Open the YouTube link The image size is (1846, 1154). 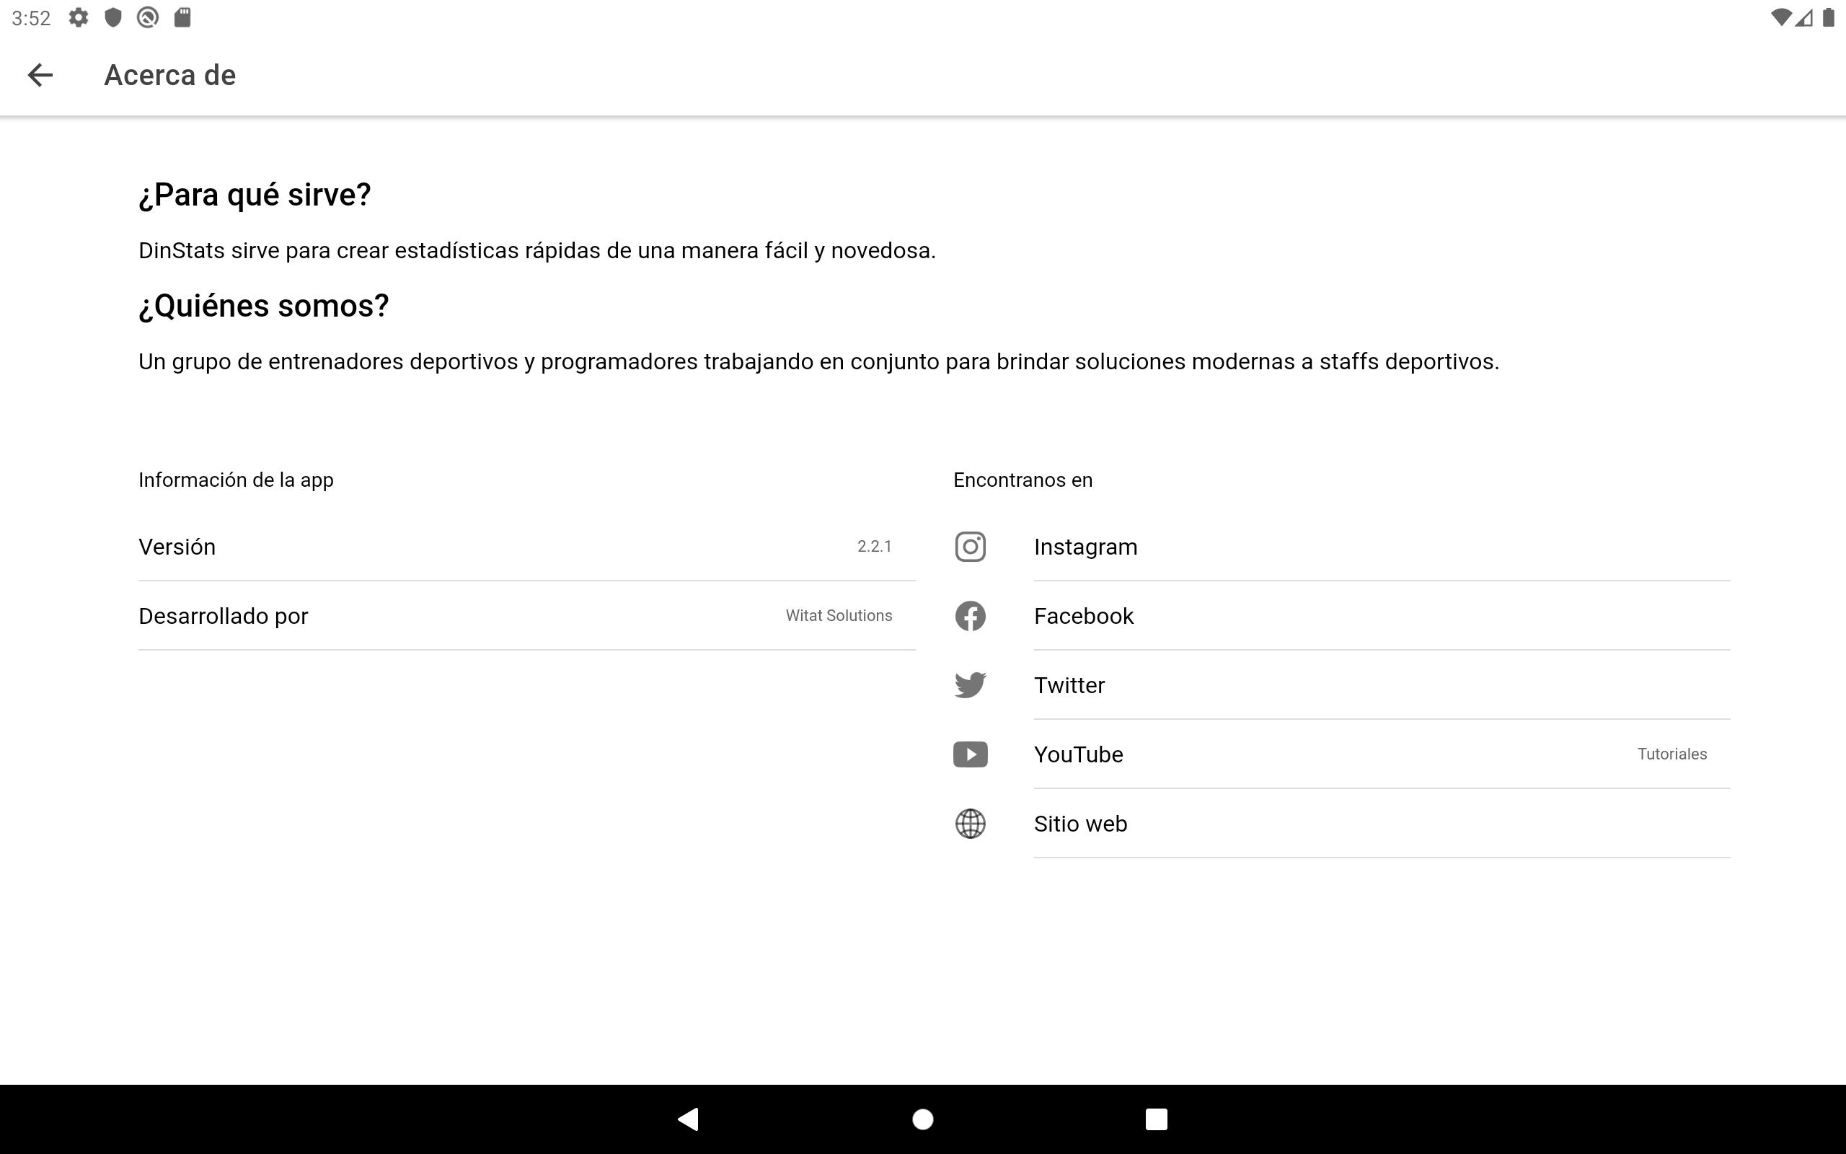click(x=1342, y=754)
